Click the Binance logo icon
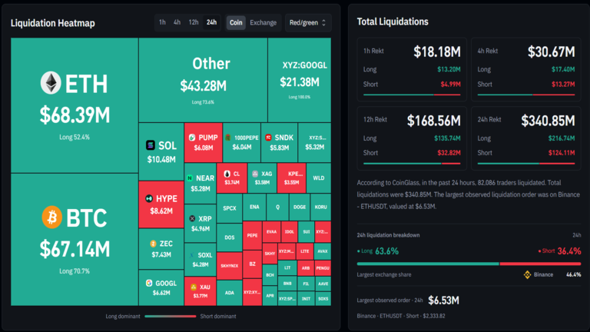 (x=527, y=275)
